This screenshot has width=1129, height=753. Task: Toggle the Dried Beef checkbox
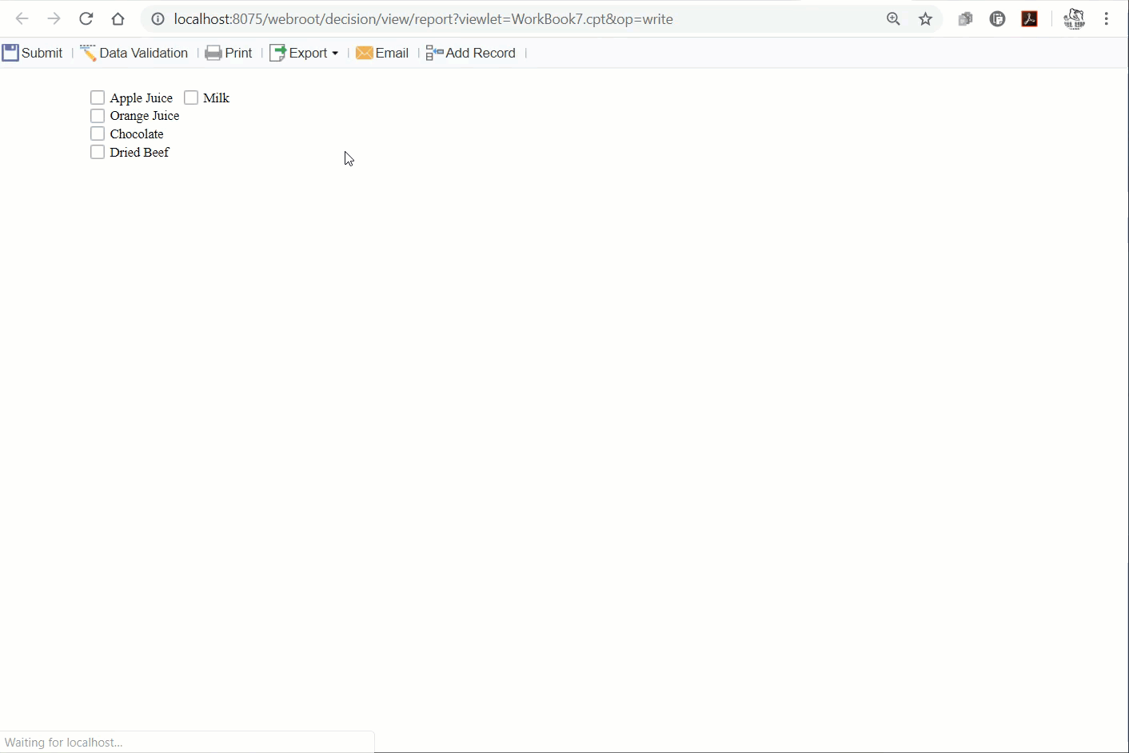pyautogui.click(x=98, y=152)
